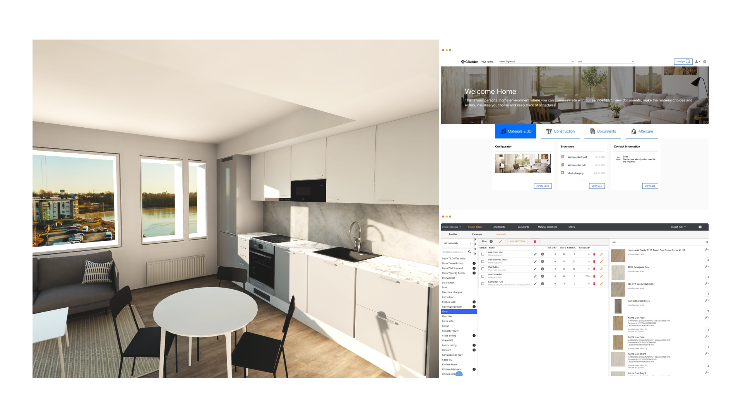Click VIEW ALL under Brochures section
This screenshot has width=743, height=418.
tap(596, 186)
